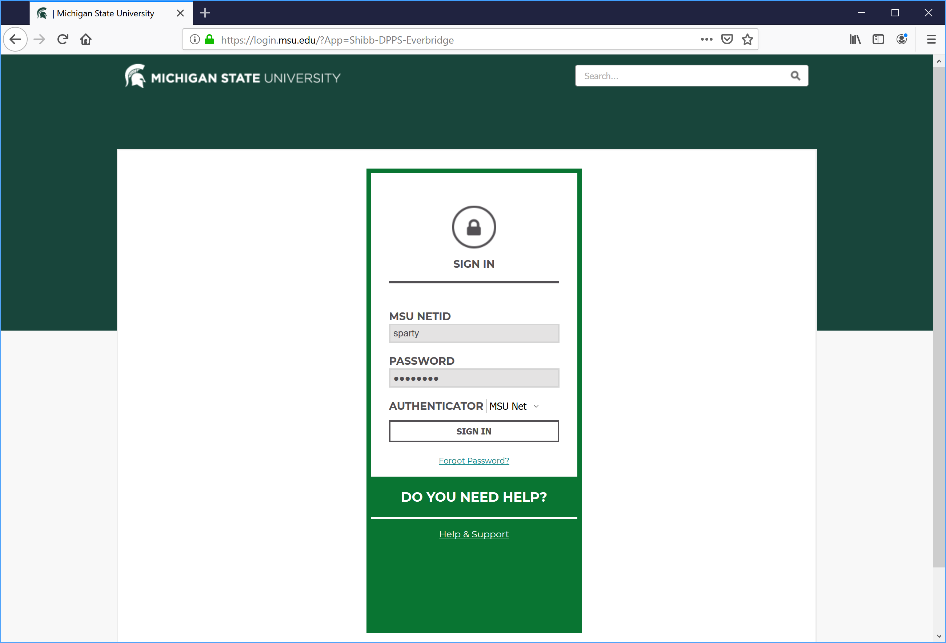Go back to the previous page

pos(16,40)
